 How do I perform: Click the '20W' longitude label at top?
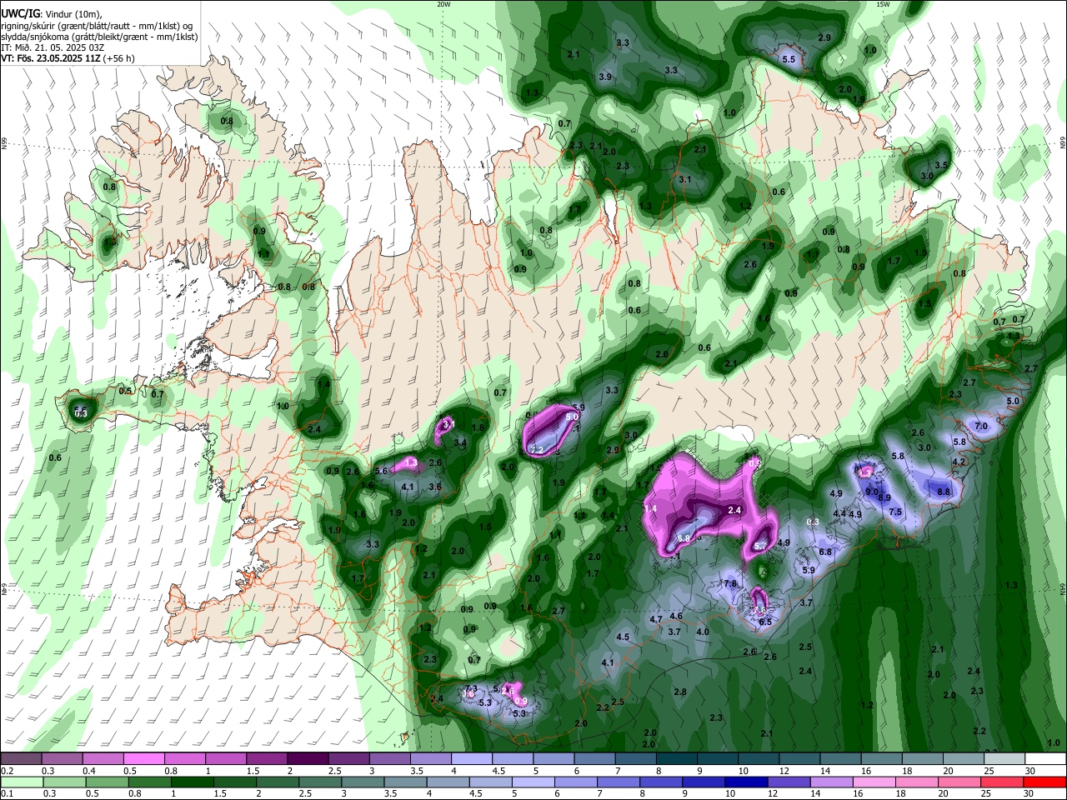coord(443,4)
